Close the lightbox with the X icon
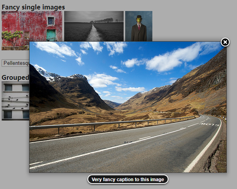Screen dimensions: 237x189 [x=225, y=42]
